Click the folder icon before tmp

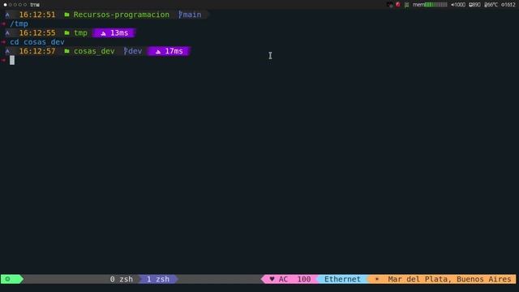click(x=66, y=32)
